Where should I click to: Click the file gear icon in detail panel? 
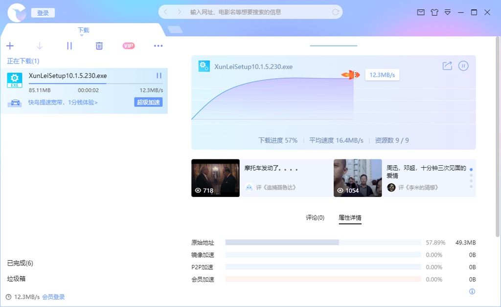(x=204, y=66)
